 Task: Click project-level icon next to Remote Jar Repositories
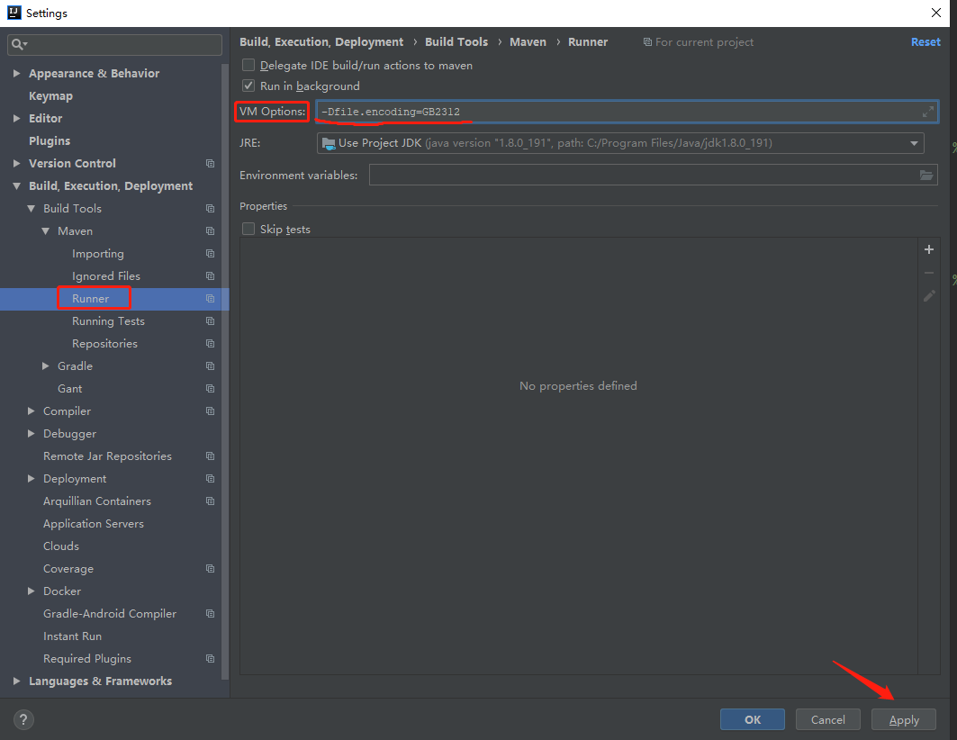tap(210, 456)
